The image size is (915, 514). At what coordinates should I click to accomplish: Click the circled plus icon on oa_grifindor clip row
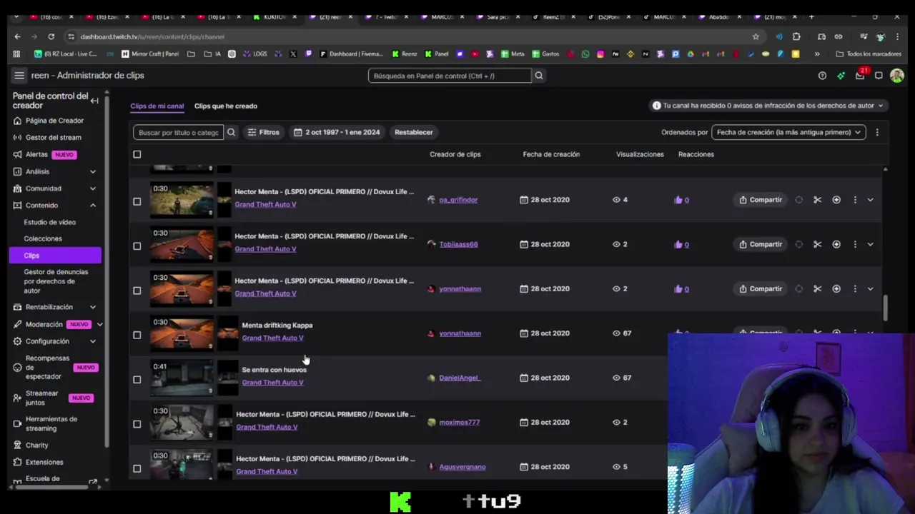coord(836,200)
